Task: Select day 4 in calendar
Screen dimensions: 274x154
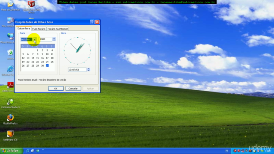Action: tap(52, 50)
